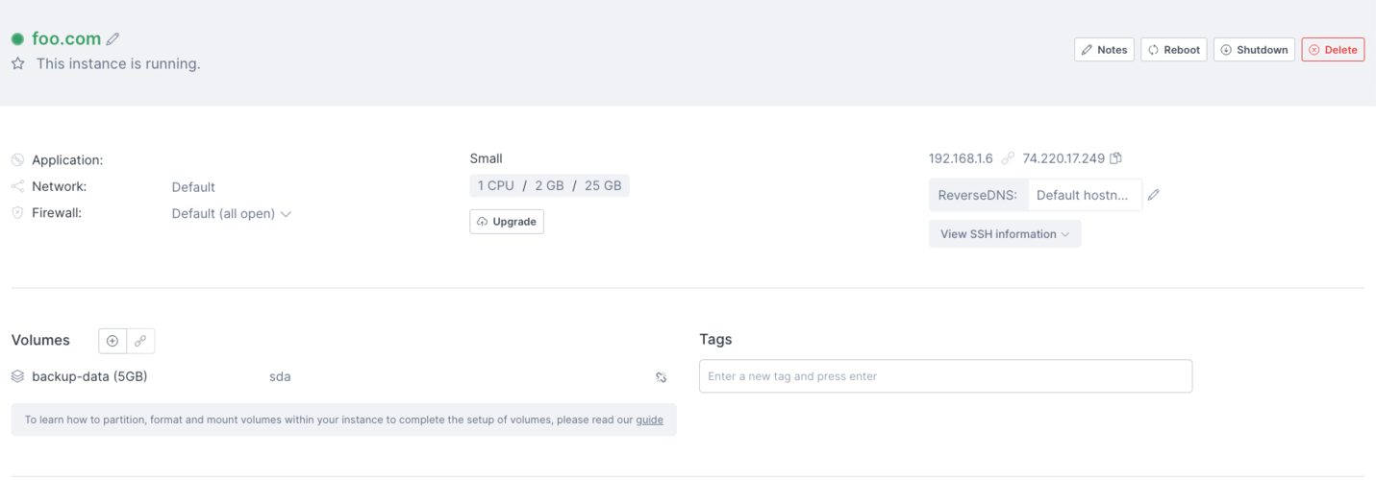Open the volumes setup guide link

click(x=649, y=420)
